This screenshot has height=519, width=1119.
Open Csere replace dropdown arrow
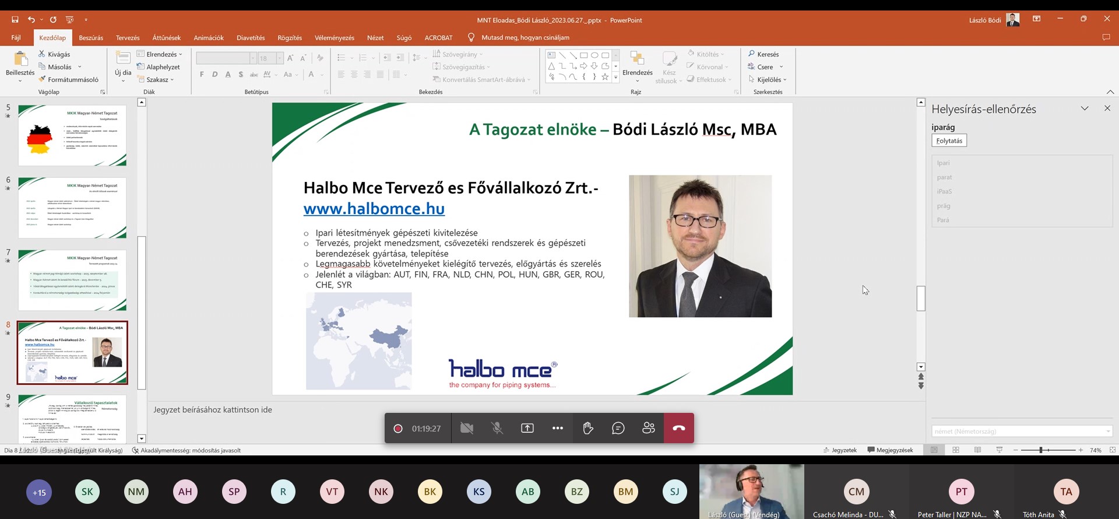(x=781, y=67)
